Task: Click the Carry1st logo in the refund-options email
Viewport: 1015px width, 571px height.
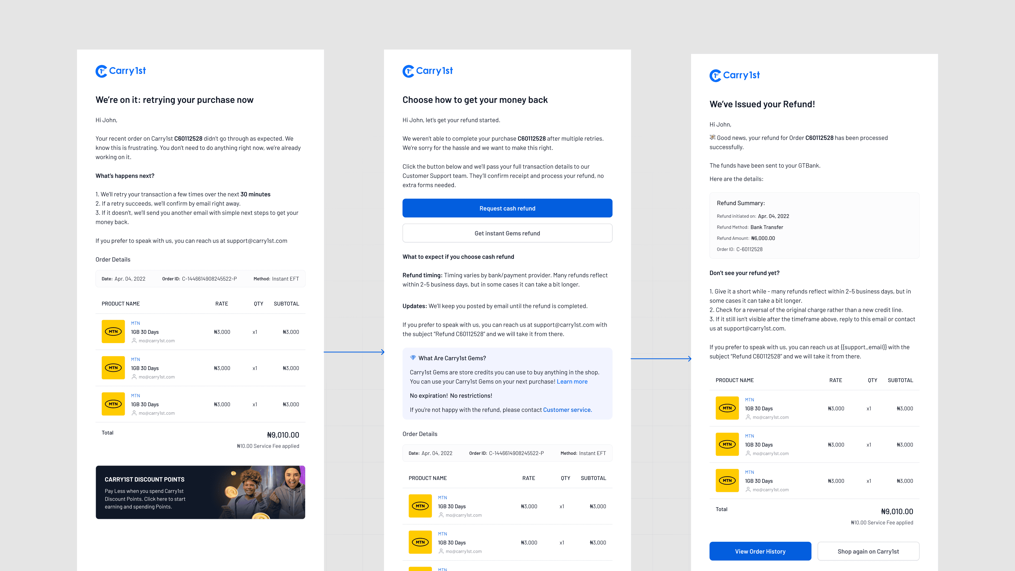Action: coord(427,71)
